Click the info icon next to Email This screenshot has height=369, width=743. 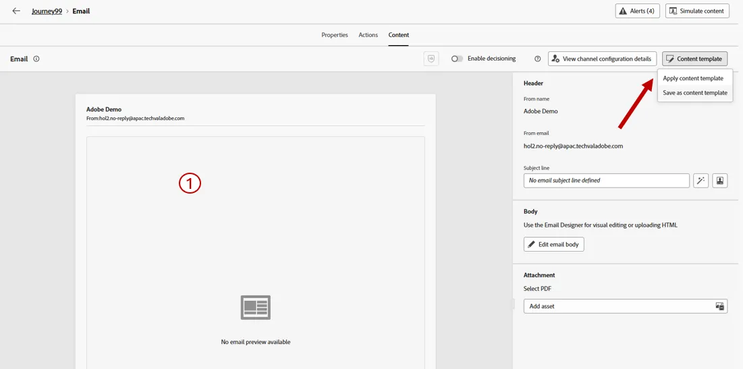36,59
